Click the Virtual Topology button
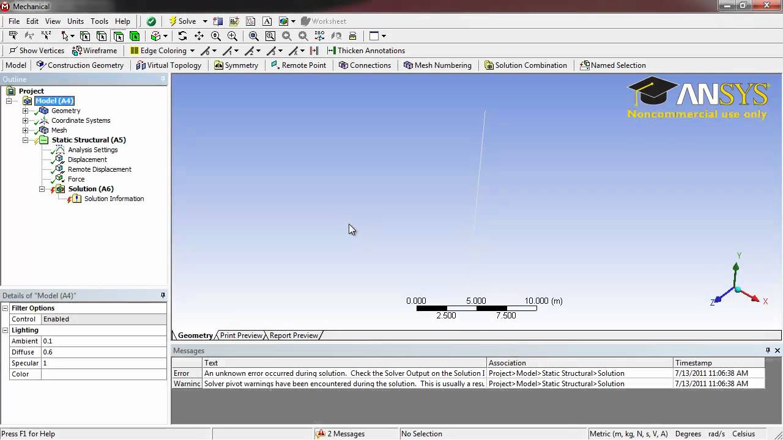Image resolution: width=783 pixels, height=440 pixels. 168,65
